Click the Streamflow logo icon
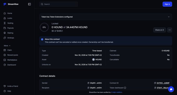 click(x=5, y=4)
